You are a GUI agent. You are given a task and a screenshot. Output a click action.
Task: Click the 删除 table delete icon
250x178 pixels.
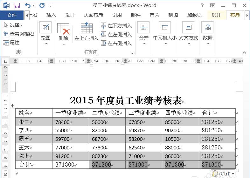pos(63,29)
